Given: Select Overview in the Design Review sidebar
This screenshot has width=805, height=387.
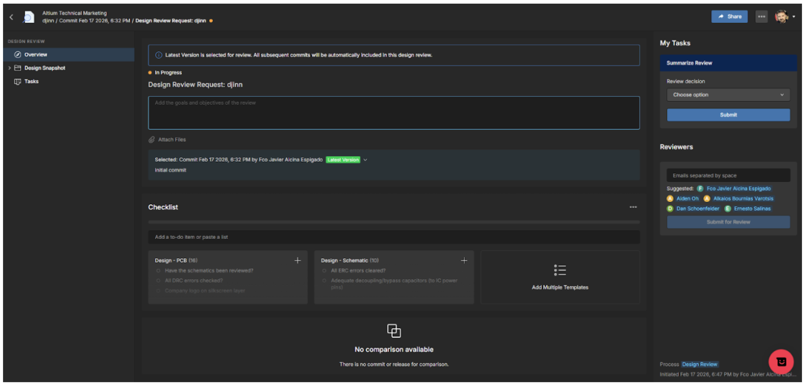Looking at the screenshot, I should click(x=35, y=55).
